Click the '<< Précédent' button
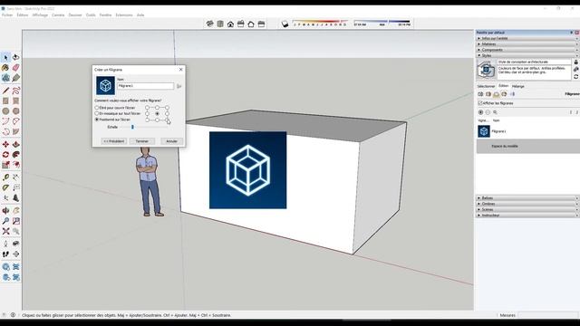 click(x=113, y=141)
